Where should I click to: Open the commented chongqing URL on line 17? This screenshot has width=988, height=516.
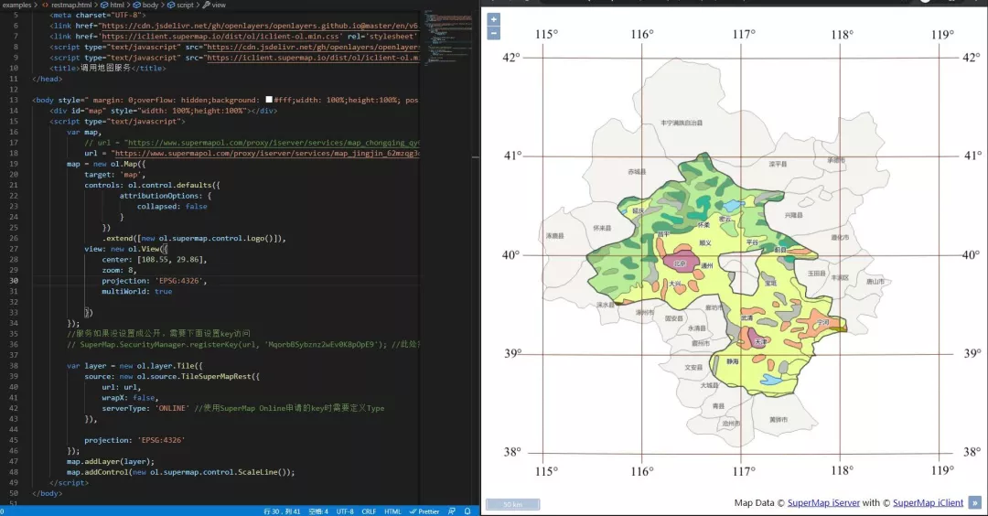coord(274,143)
